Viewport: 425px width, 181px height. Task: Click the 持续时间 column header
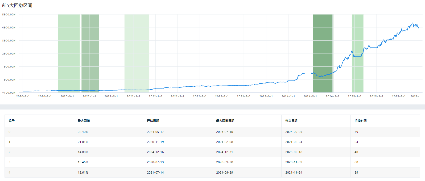click(361, 121)
